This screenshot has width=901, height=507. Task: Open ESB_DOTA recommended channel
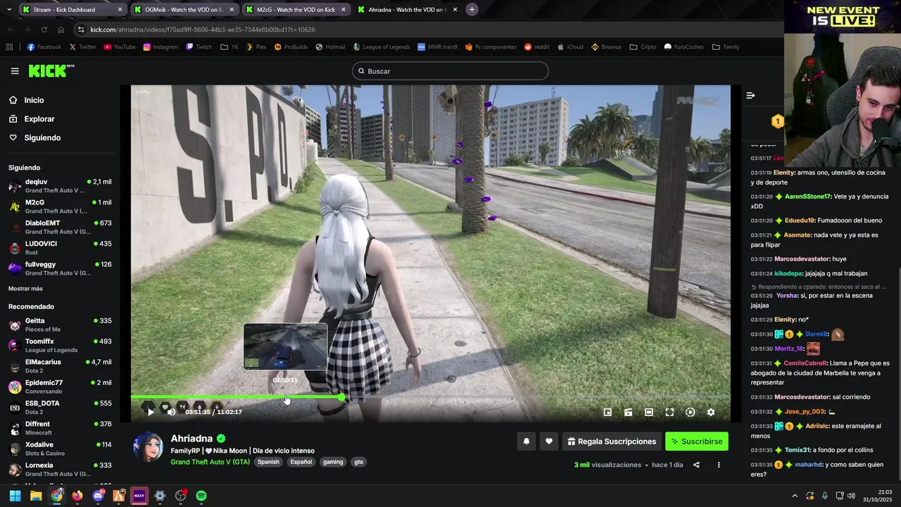point(60,407)
